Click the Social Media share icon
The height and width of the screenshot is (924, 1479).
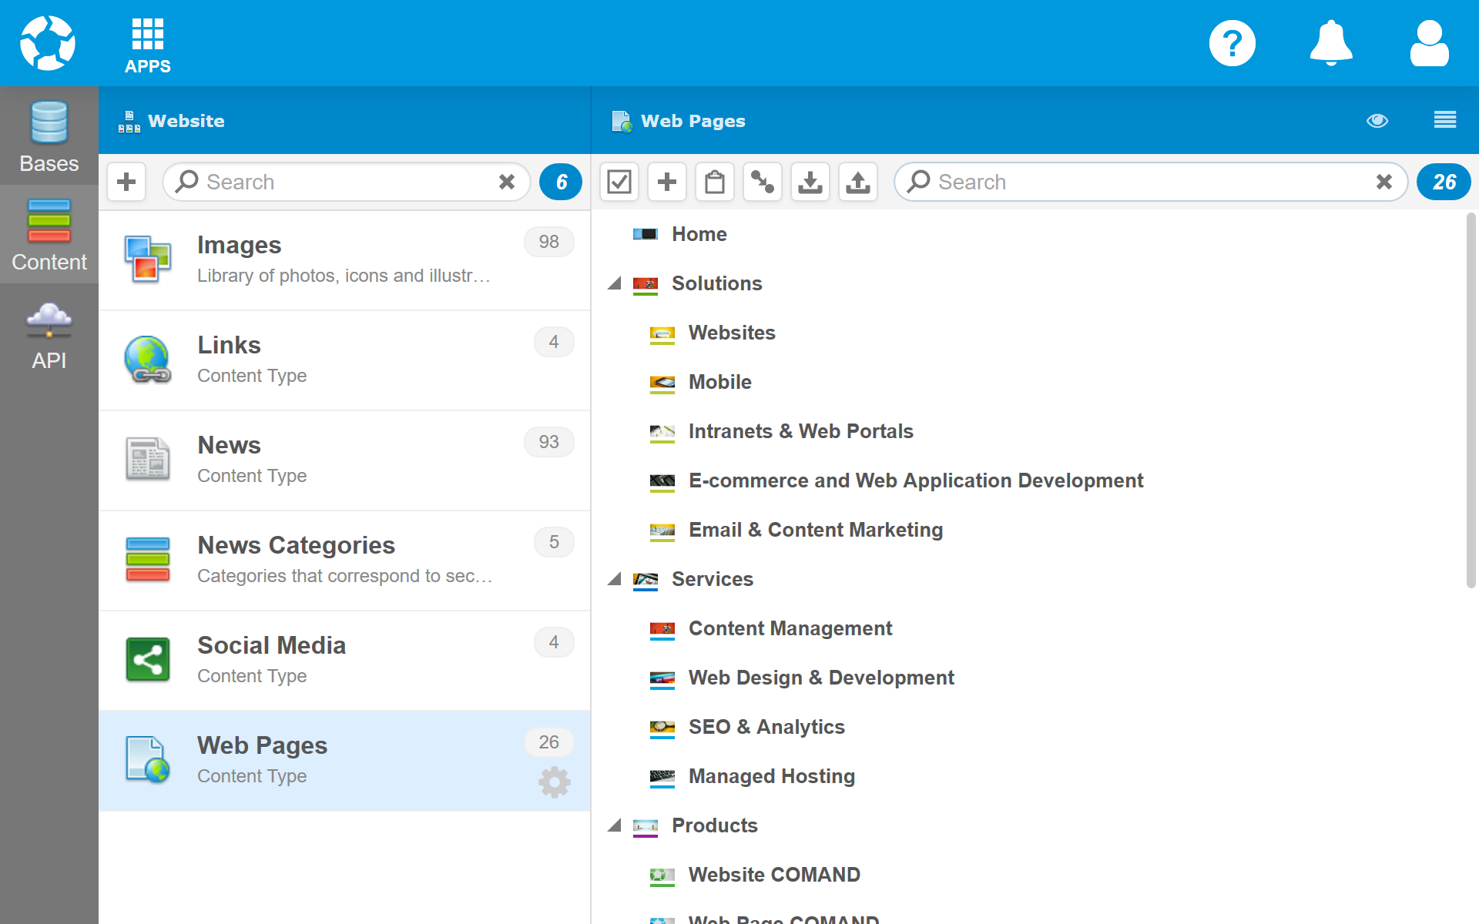(148, 660)
